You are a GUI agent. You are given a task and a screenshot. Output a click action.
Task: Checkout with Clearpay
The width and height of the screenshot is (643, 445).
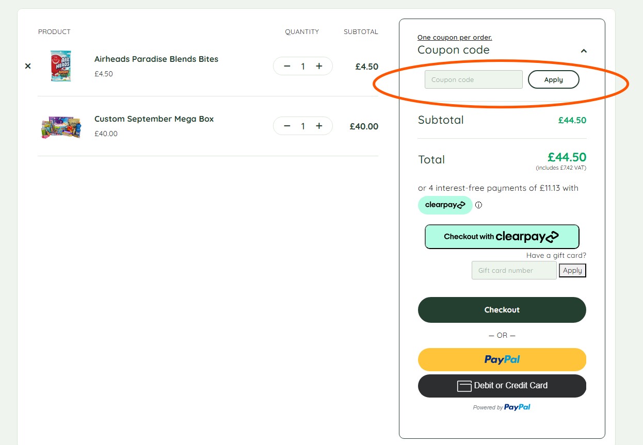click(x=502, y=237)
